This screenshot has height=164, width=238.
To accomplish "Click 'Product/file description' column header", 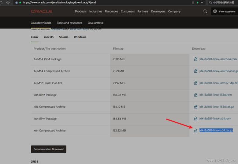I will [49, 49].
